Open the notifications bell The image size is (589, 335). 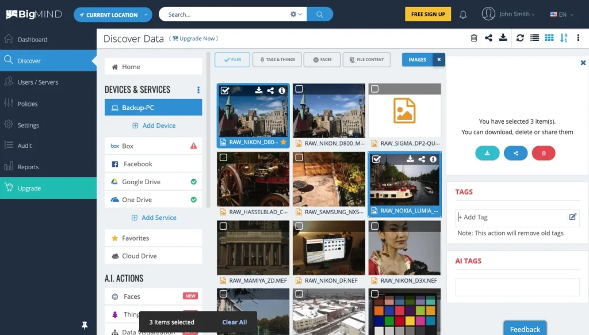coord(463,14)
